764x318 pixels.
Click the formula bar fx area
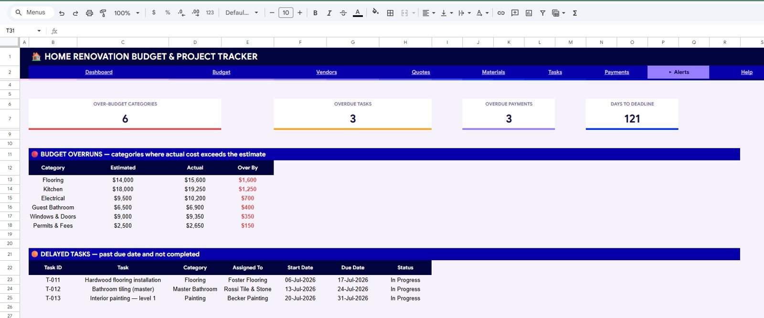(x=54, y=31)
